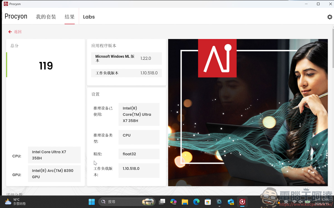
Task: Open Microsoft Store from the taskbar
Action: tap(208, 202)
